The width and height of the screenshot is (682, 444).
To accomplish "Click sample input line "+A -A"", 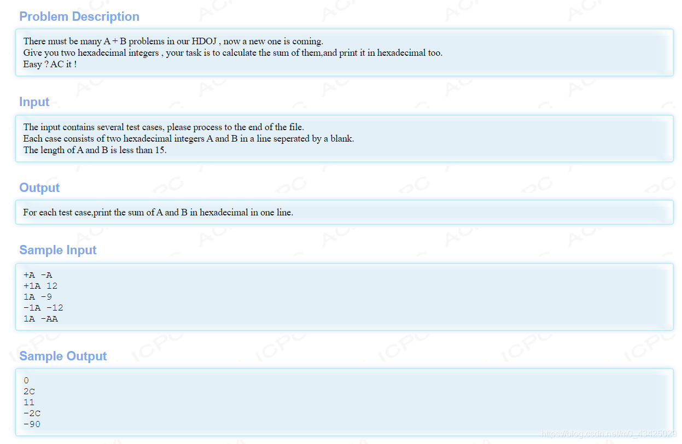I will point(38,275).
